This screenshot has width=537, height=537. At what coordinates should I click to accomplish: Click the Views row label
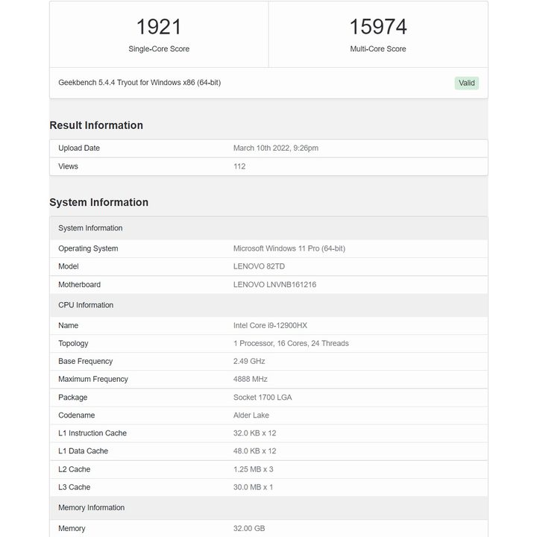point(68,166)
